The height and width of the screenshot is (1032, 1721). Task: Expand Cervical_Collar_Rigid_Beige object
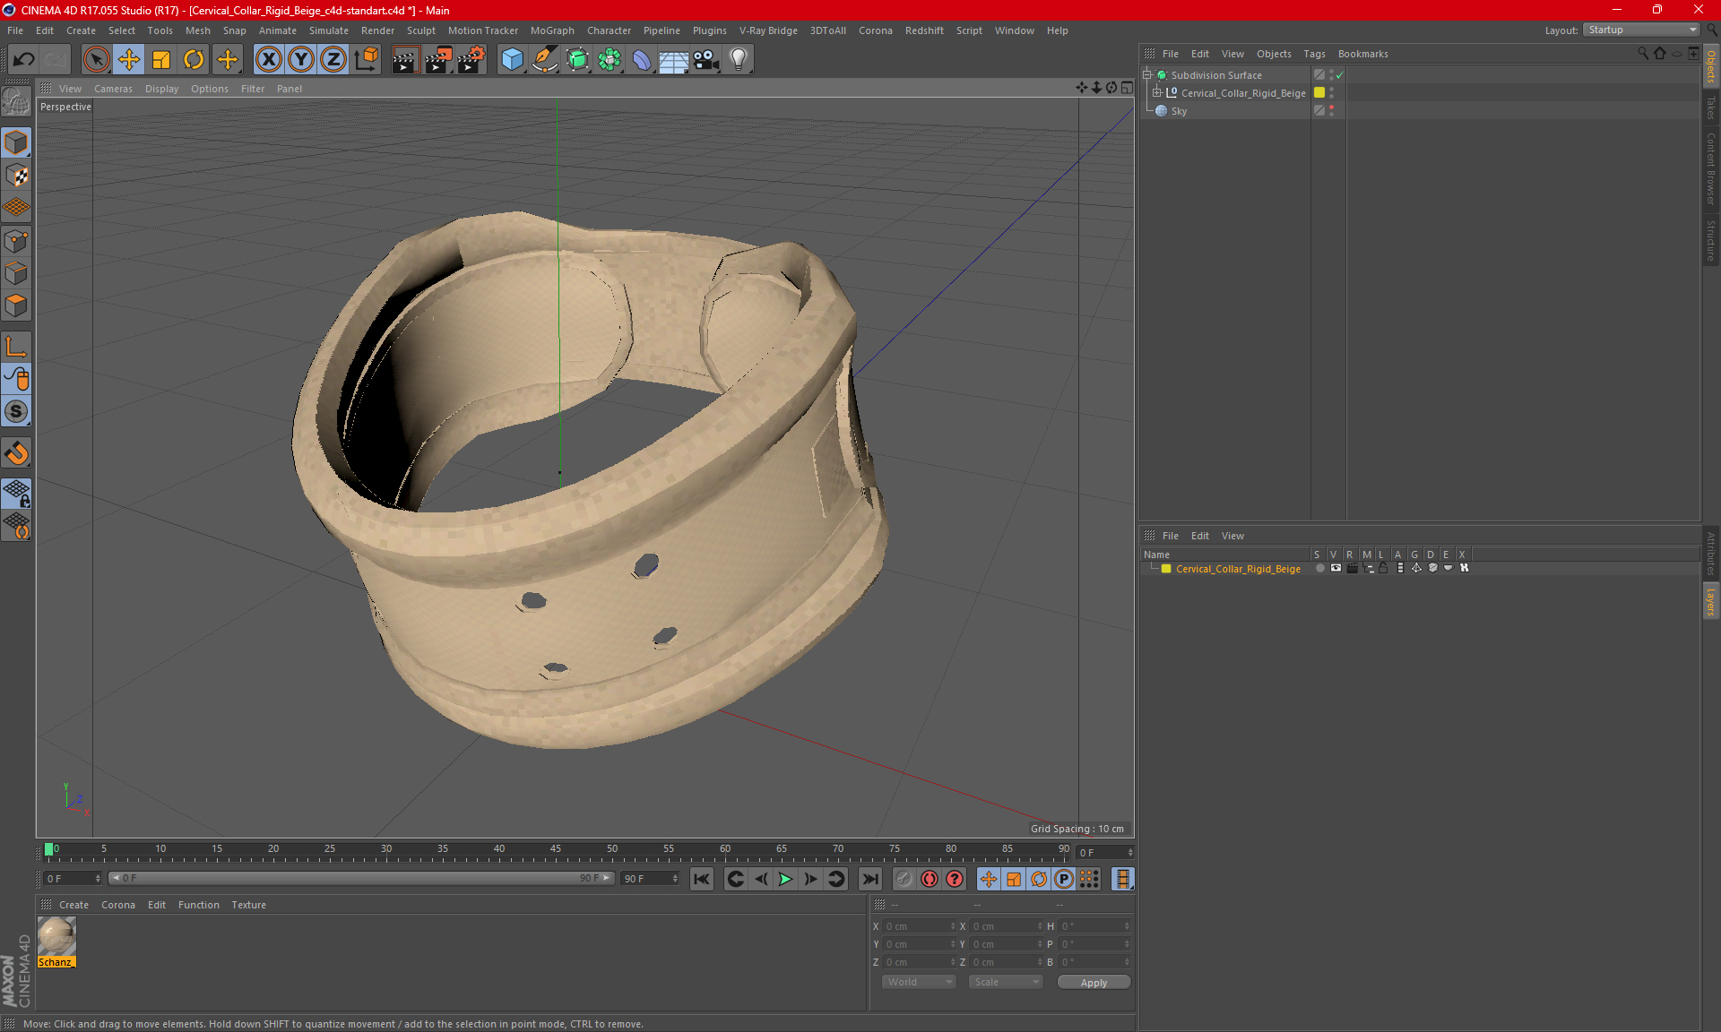click(1157, 93)
